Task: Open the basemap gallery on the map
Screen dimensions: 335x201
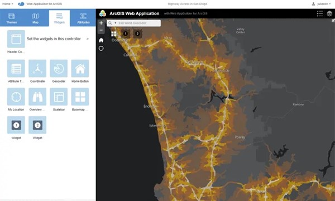Action: (114, 33)
